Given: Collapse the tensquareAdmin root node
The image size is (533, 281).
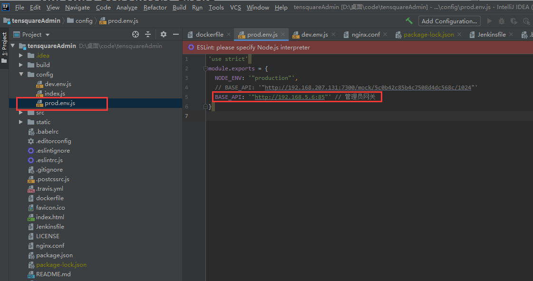Looking at the screenshot, I should pyautogui.click(x=13, y=46).
